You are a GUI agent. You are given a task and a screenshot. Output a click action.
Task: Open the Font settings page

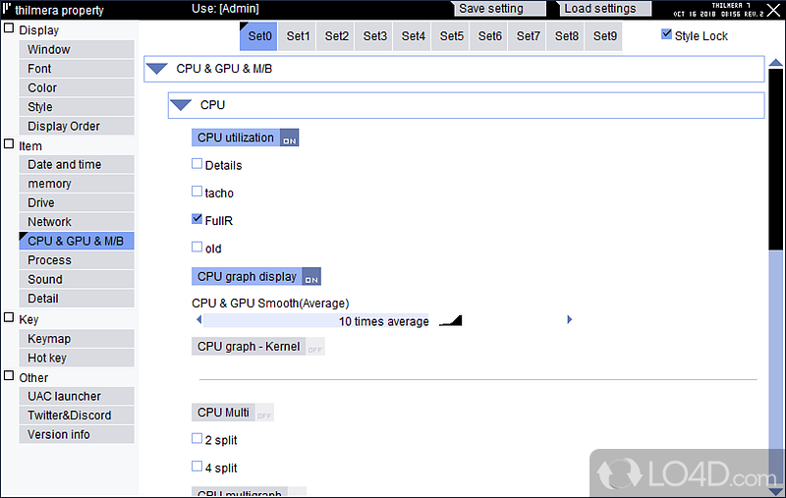click(77, 69)
